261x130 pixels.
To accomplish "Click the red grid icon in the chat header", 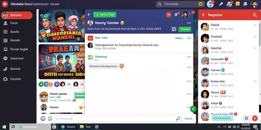I will click(169, 14).
